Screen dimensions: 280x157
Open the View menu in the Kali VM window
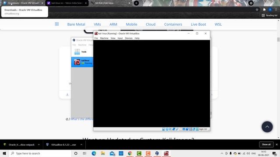[x=113, y=38]
